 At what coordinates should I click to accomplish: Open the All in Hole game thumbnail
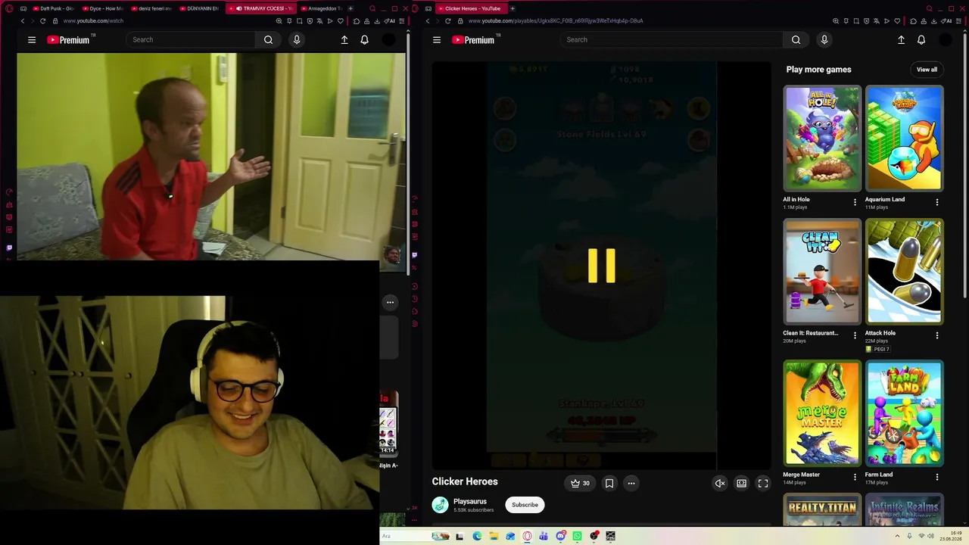(x=822, y=138)
